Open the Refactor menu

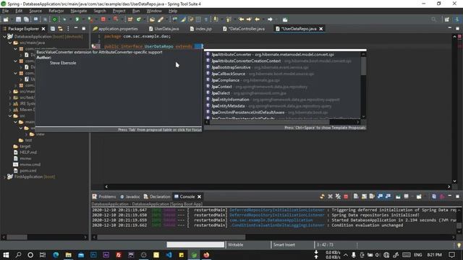(x=56, y=11)
